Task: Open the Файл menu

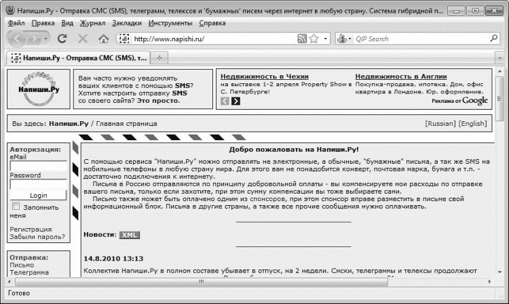Action: pyautogui.click(x=16, y=23)
